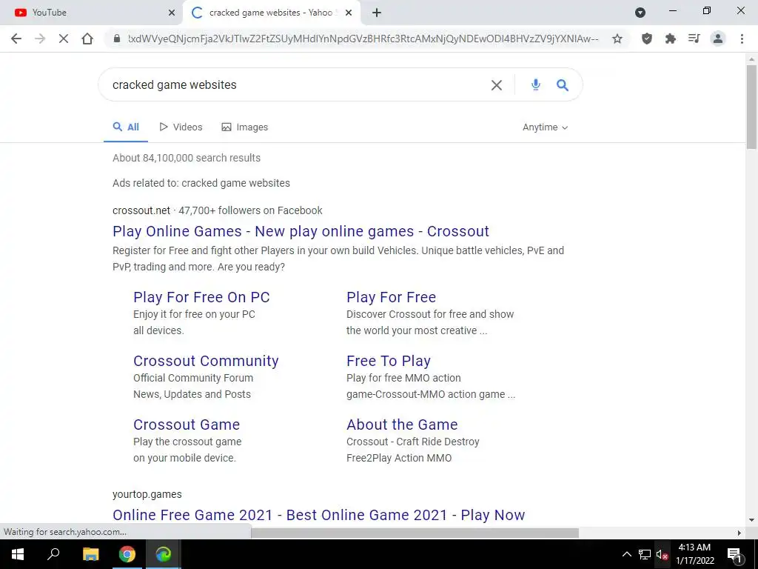Open the tab search dropdown button
The image size is (758, 569).
click(x=640, y=13)
